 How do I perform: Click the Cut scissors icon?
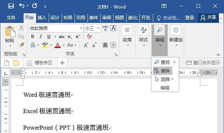pyautogui.click(x=21, y=28)
